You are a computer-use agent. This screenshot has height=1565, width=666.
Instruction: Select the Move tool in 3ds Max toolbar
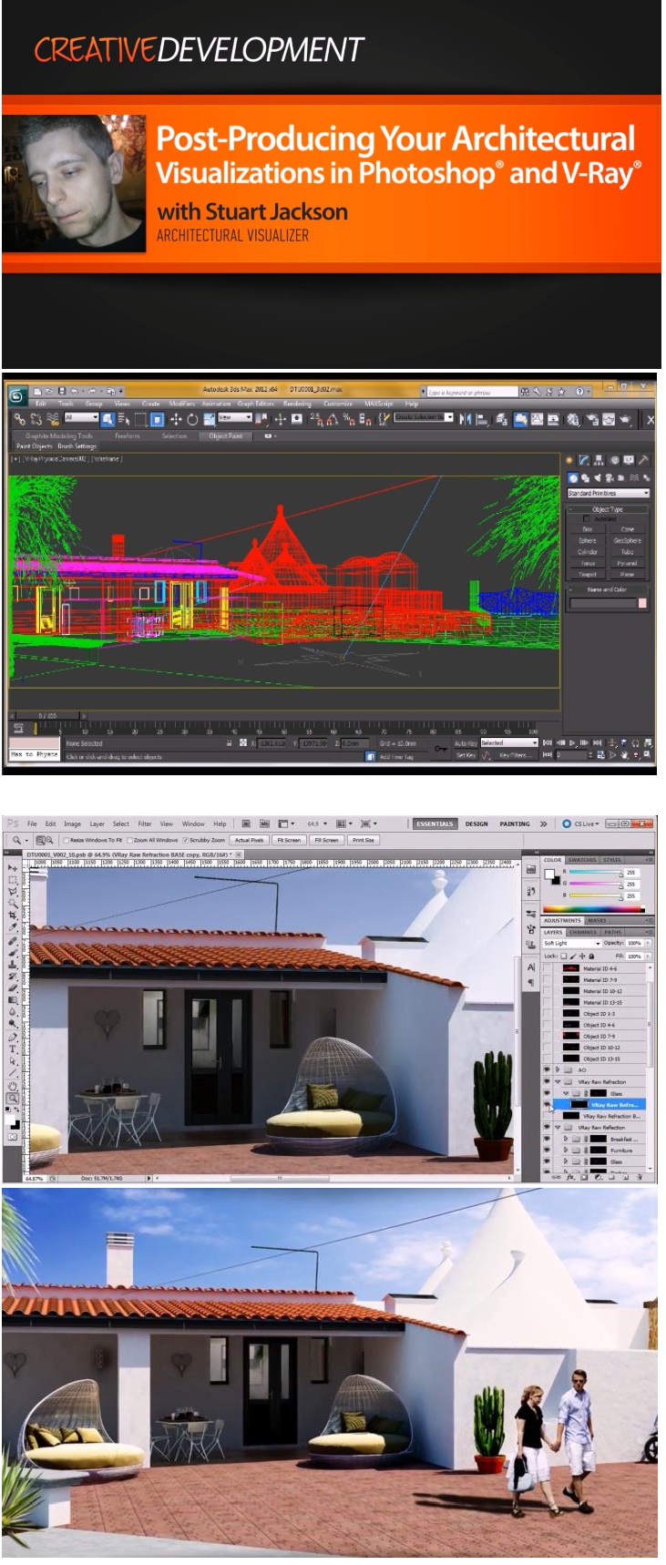[176, 419]
